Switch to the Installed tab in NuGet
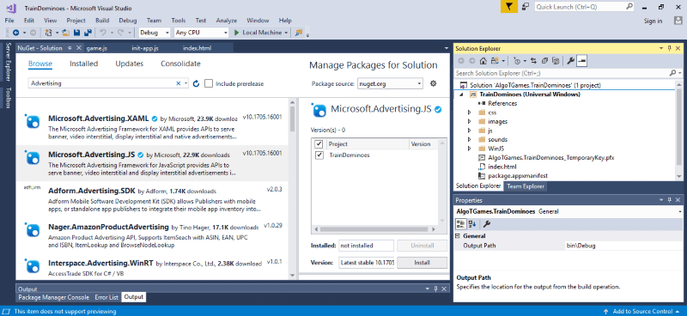Screen dimensions: 687x316 (x=83, y=64)
